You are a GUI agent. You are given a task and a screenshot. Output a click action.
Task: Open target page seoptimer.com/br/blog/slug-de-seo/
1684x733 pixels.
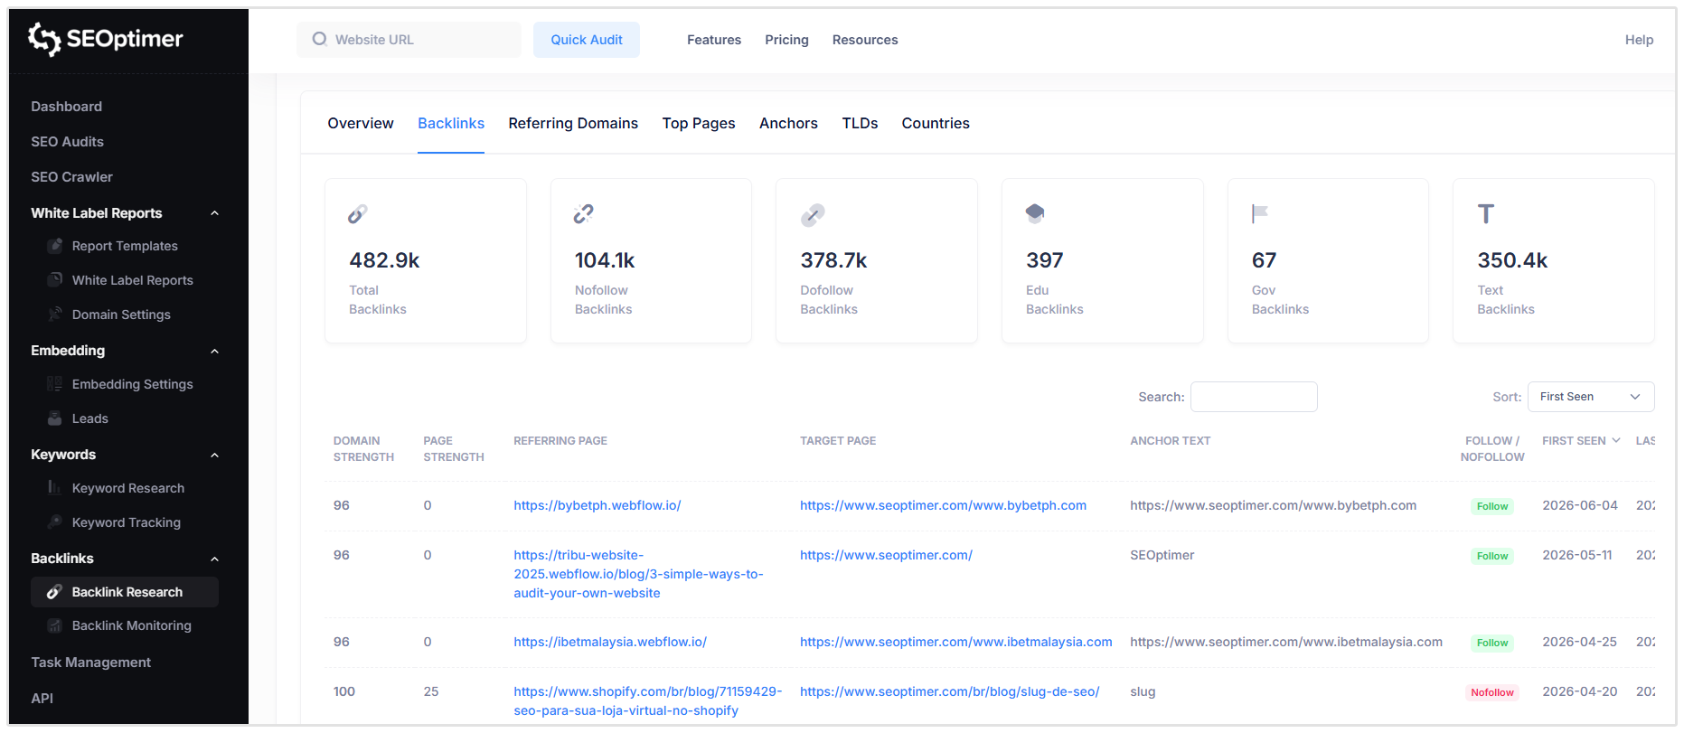click(x=949, y=691)
